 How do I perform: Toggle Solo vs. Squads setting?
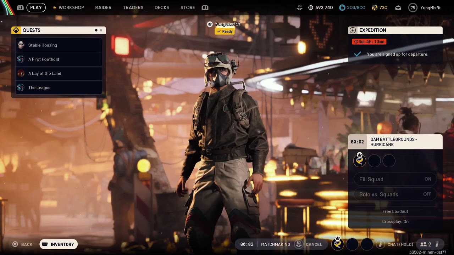395,194
